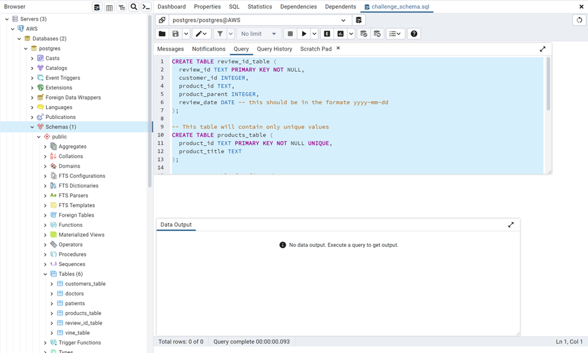Execute the query with the play button
The width and height of the screenshot is (588, 353).
305,34
